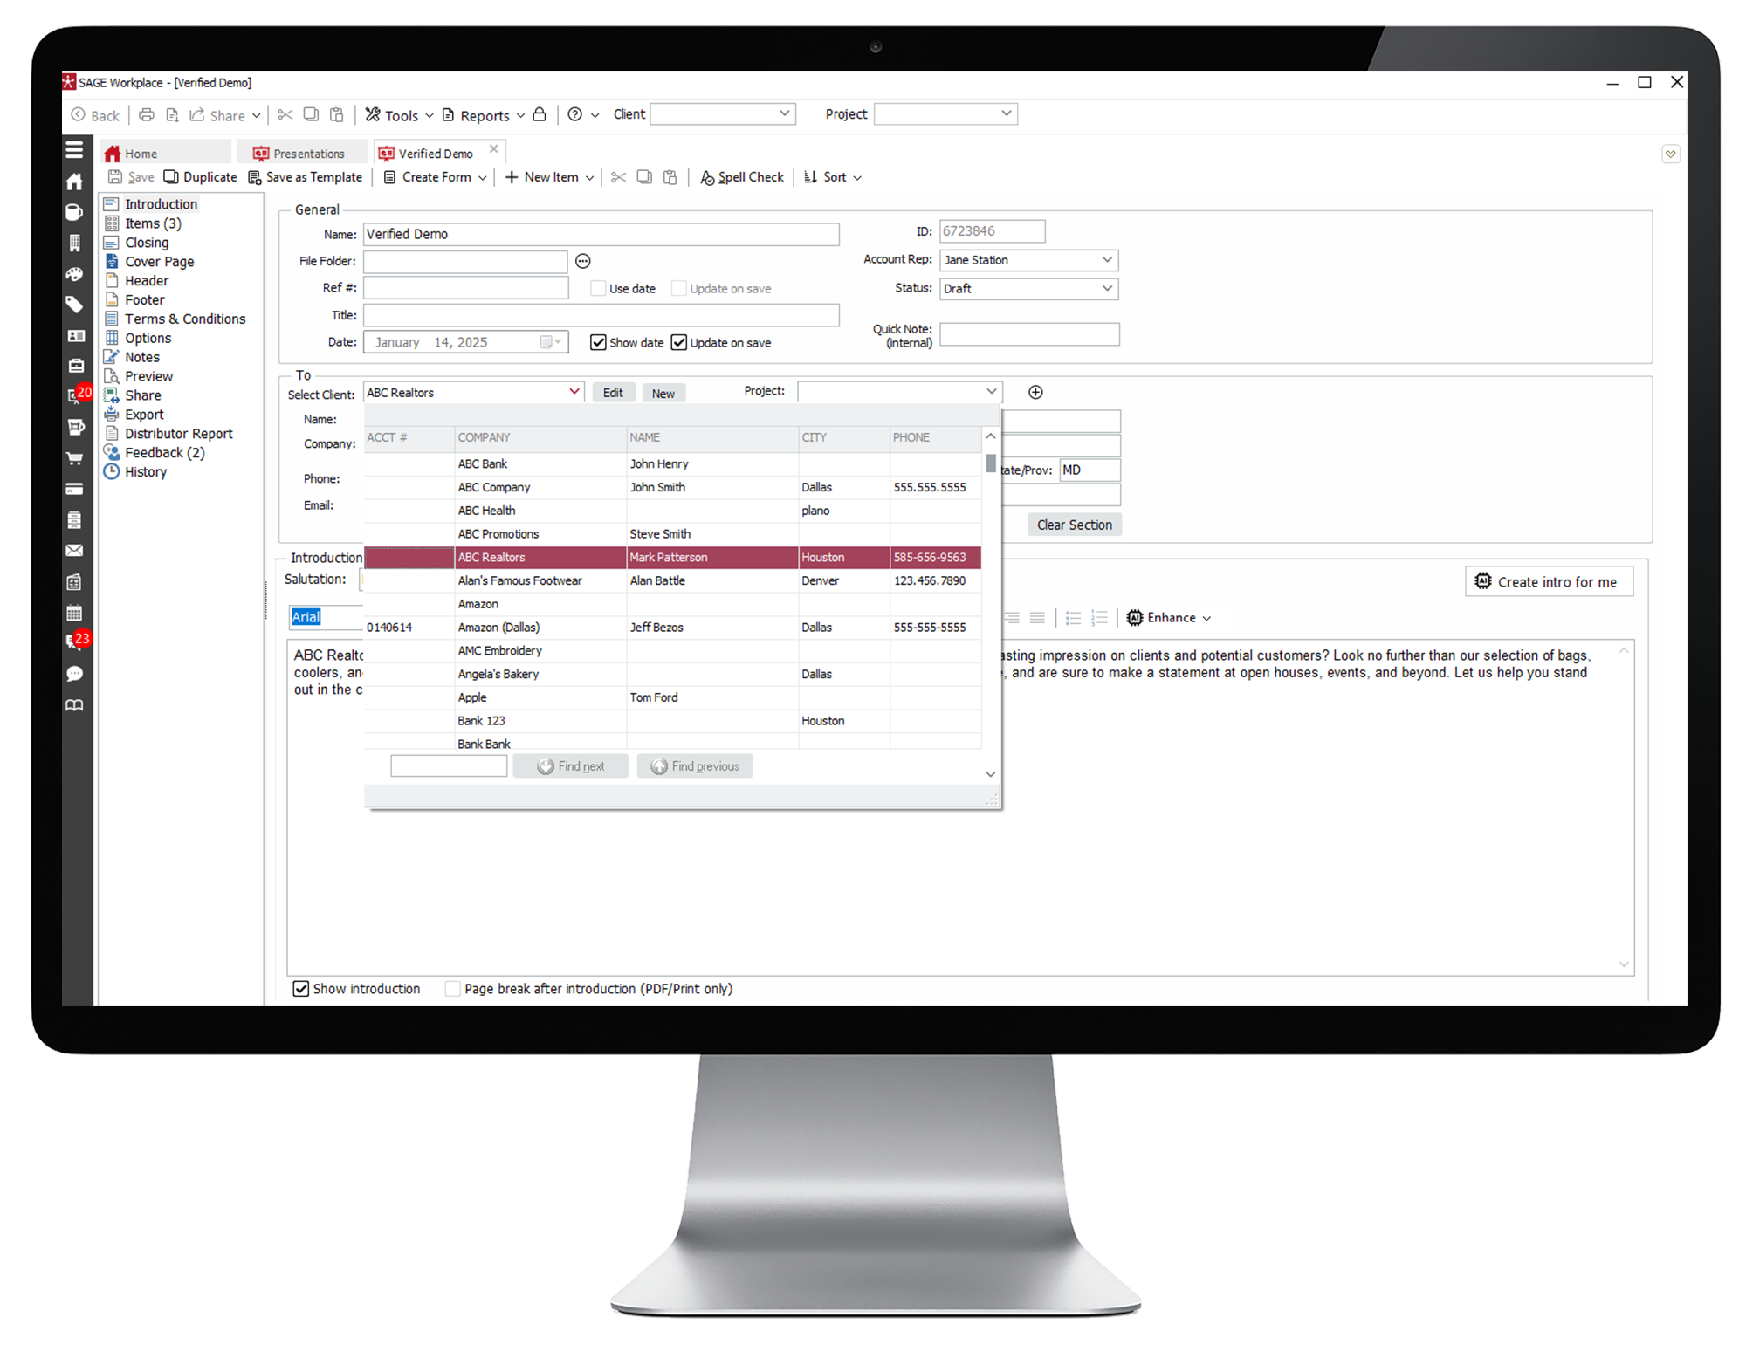Uncheck the Show date checkbox
Viewport: 1746px width, 1345px height.
click(x=598, y=341)
